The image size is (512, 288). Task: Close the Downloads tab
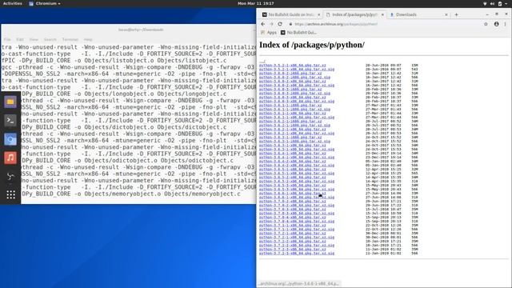point(446,14)
